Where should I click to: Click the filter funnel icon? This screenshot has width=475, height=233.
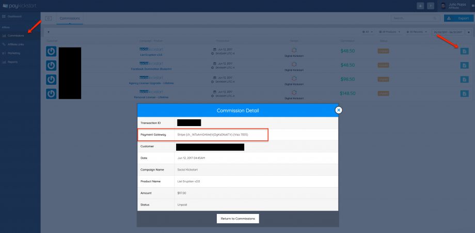point(49,32)
